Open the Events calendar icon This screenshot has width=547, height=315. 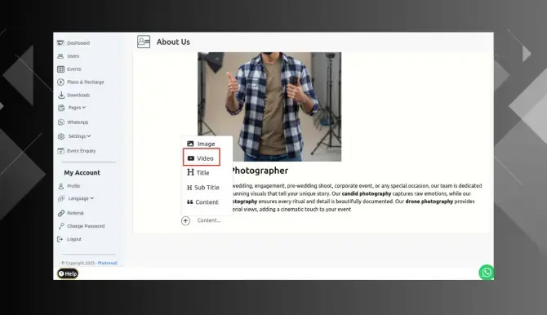(60, 69)
